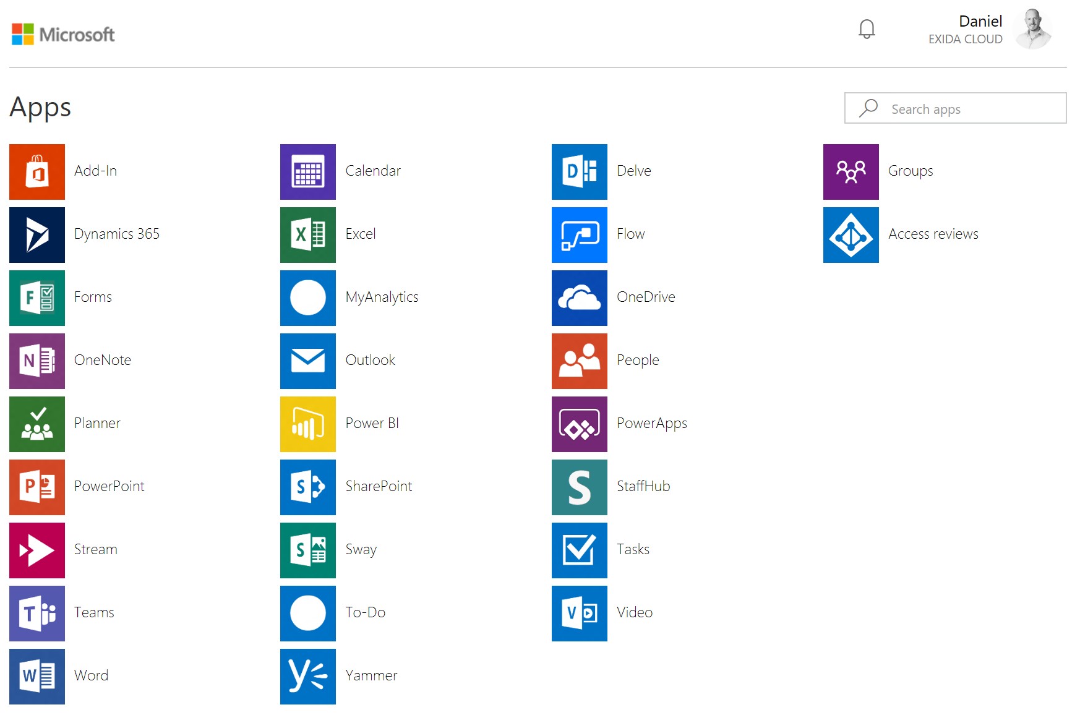1080x715 pixels.
Task: Open the Access reviews app
Action: click(x=851, y=235)
